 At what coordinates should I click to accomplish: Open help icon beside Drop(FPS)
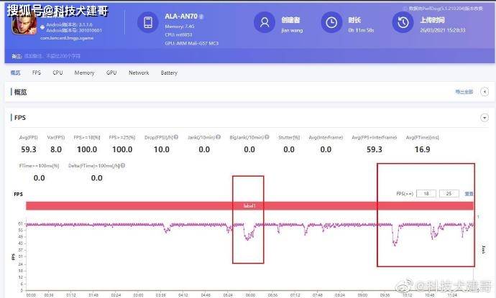click(176, 137)
